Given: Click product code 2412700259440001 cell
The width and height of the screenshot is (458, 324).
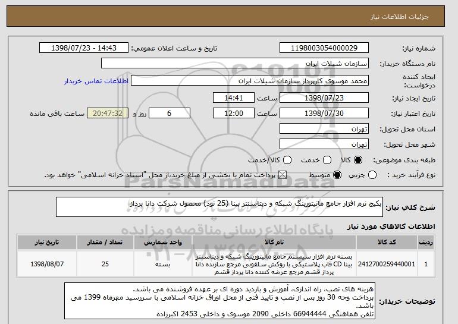Looking at the screenshot, I should 387,264.
